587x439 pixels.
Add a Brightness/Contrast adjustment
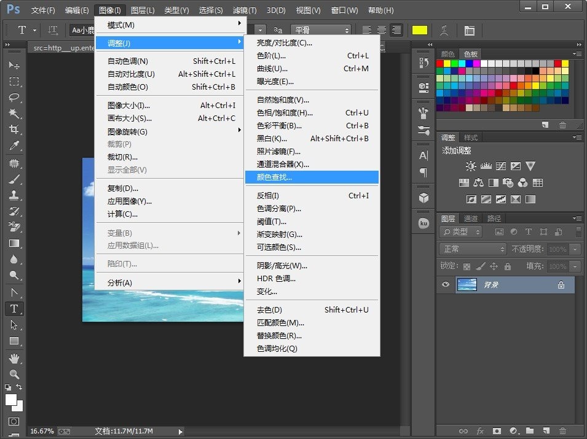(470, 165)
